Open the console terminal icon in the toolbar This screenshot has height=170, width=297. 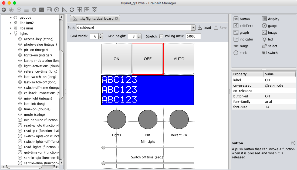[x=42, y=10]
